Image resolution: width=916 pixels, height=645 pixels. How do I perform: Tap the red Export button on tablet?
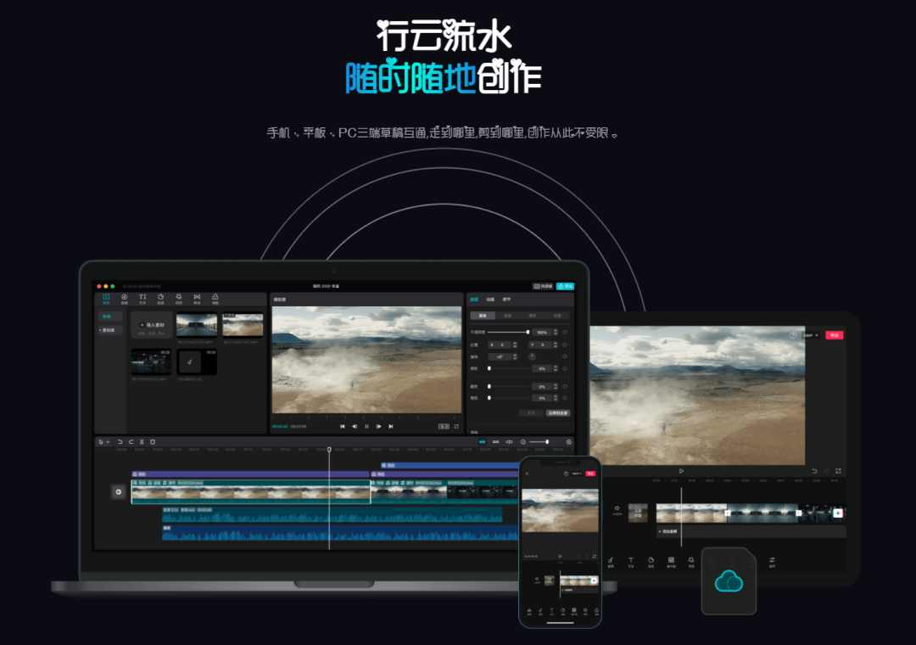click(x=835, y=335)
